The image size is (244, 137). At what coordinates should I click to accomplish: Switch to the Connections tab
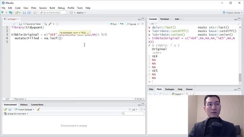pos(37,105)
